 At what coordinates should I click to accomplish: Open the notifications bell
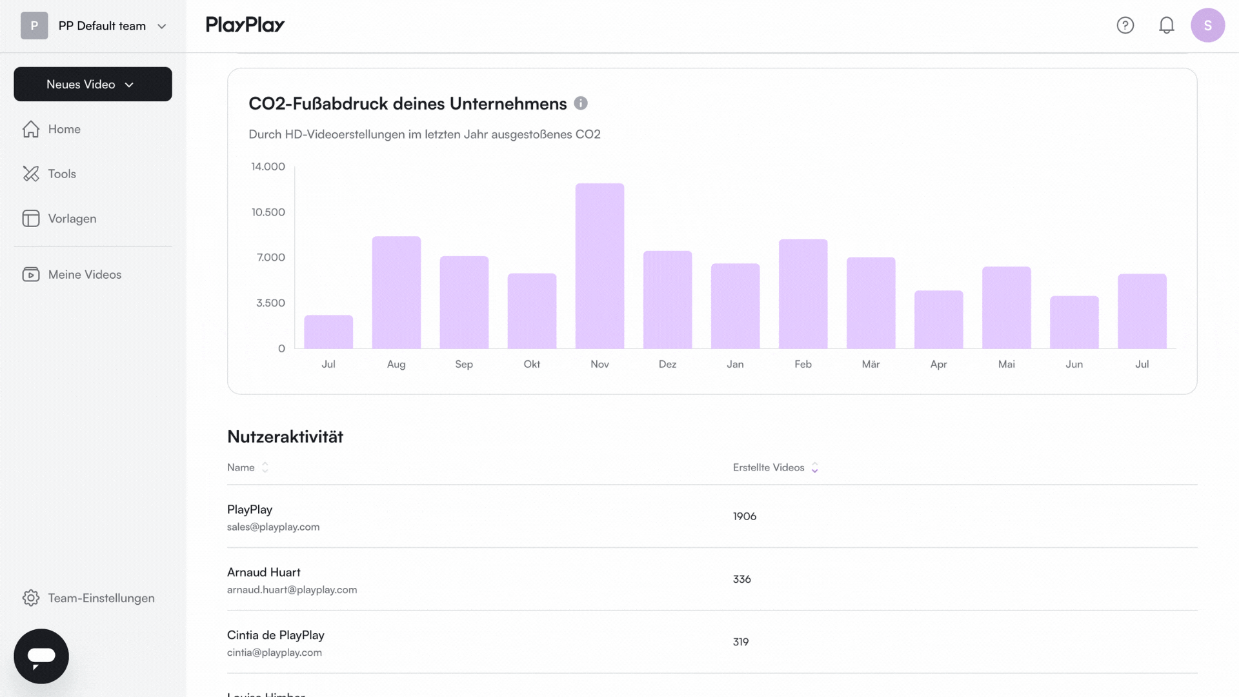[x=1166, y=25]
